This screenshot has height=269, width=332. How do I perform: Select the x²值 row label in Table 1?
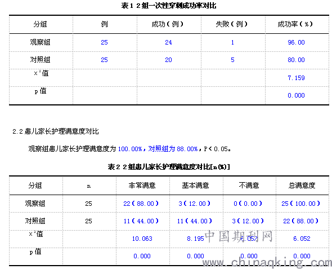41,73
